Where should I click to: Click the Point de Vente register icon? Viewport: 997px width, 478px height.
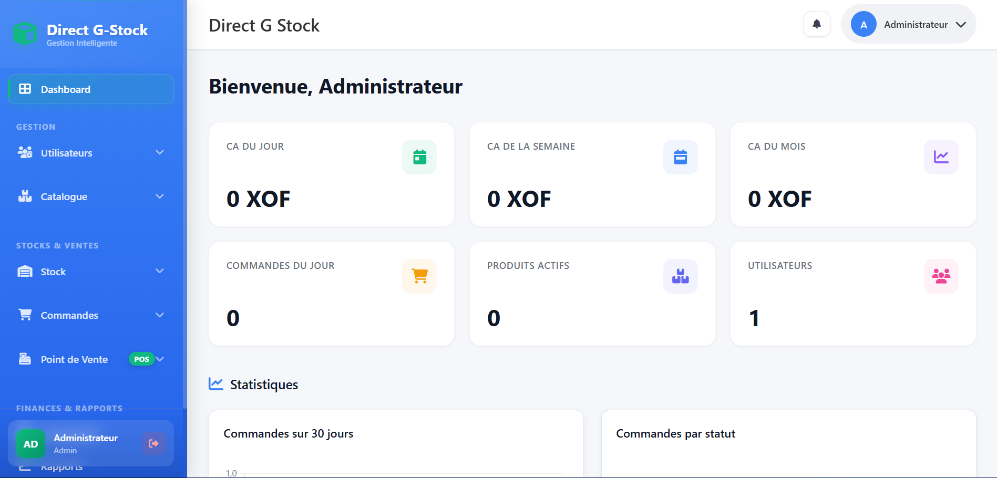tap(25, 359)
